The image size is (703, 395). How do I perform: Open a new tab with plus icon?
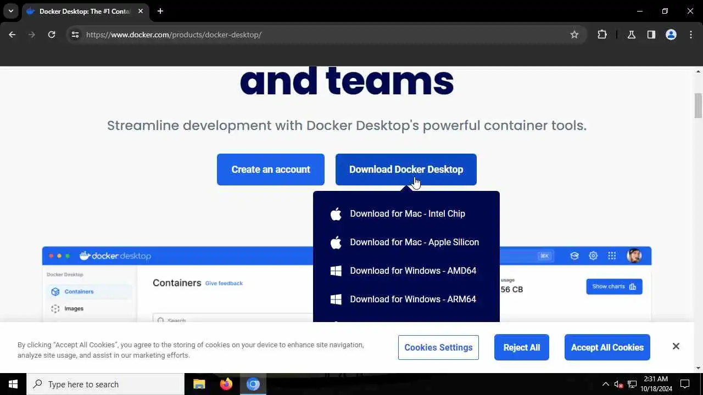(160, 11)
